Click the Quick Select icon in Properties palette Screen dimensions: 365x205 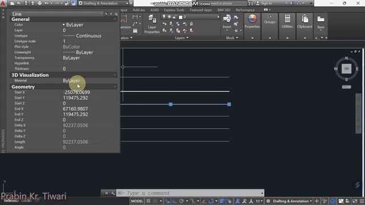pos(116,14)
